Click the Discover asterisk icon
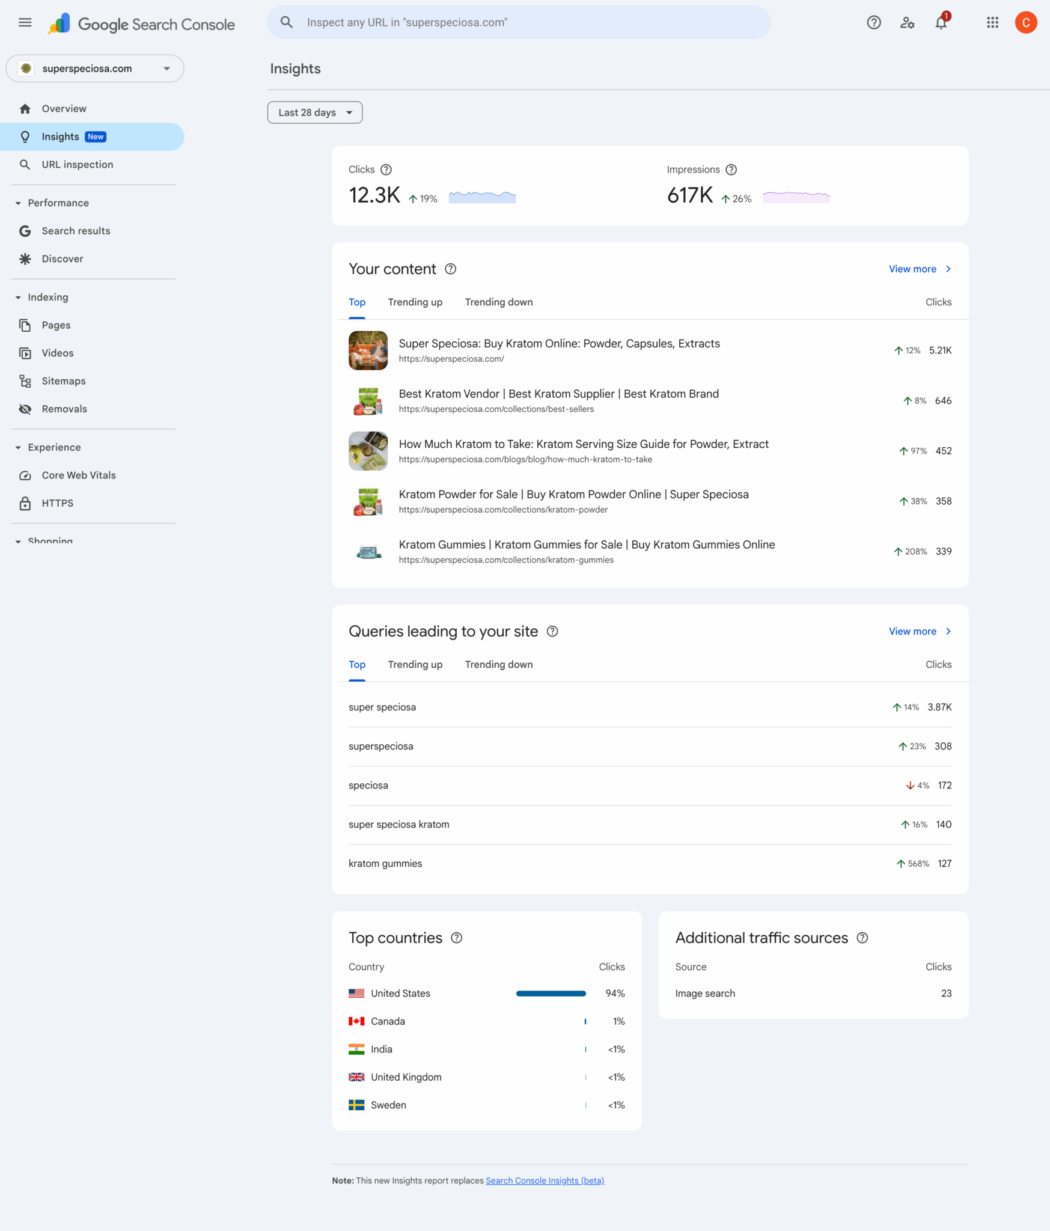This screenshot has height=1231, width=1050. coord(25,259)
